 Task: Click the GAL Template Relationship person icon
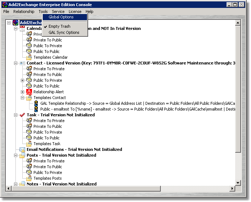[36, 103]
